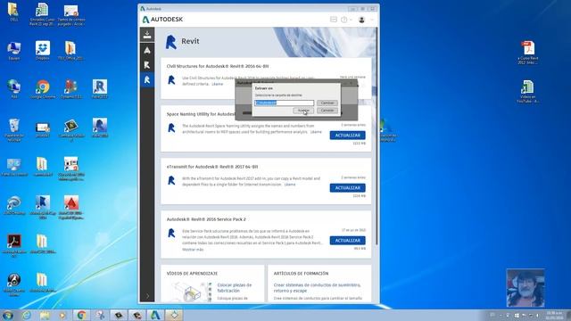Expand the Autodesk sidebar with bottom chevron

(x=147, y=296)
